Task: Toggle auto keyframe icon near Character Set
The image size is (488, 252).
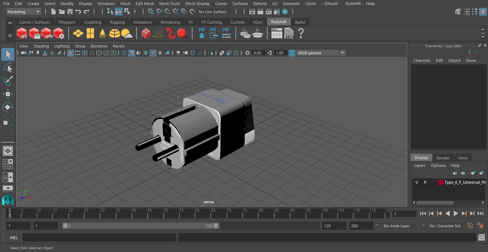Action: (470, 226)
